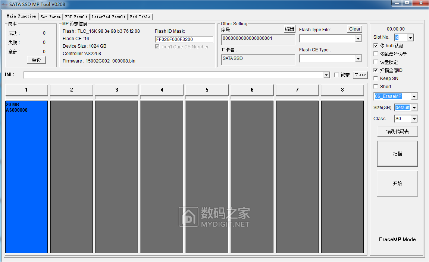This screenshot has height=262, width=429.
Task: Maximize the SATA SSD MP Tool window
Action: pyautogui.click(x=407, y=3)
